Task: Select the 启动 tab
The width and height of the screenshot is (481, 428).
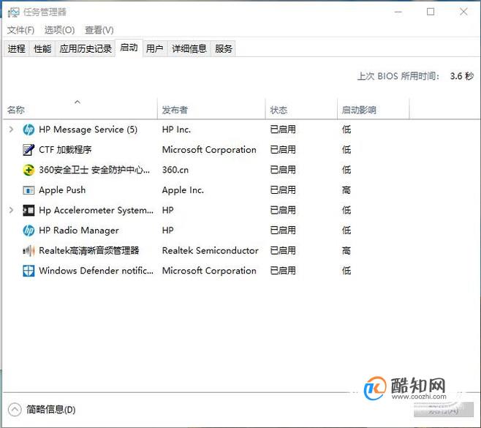Action: (129, 48)
